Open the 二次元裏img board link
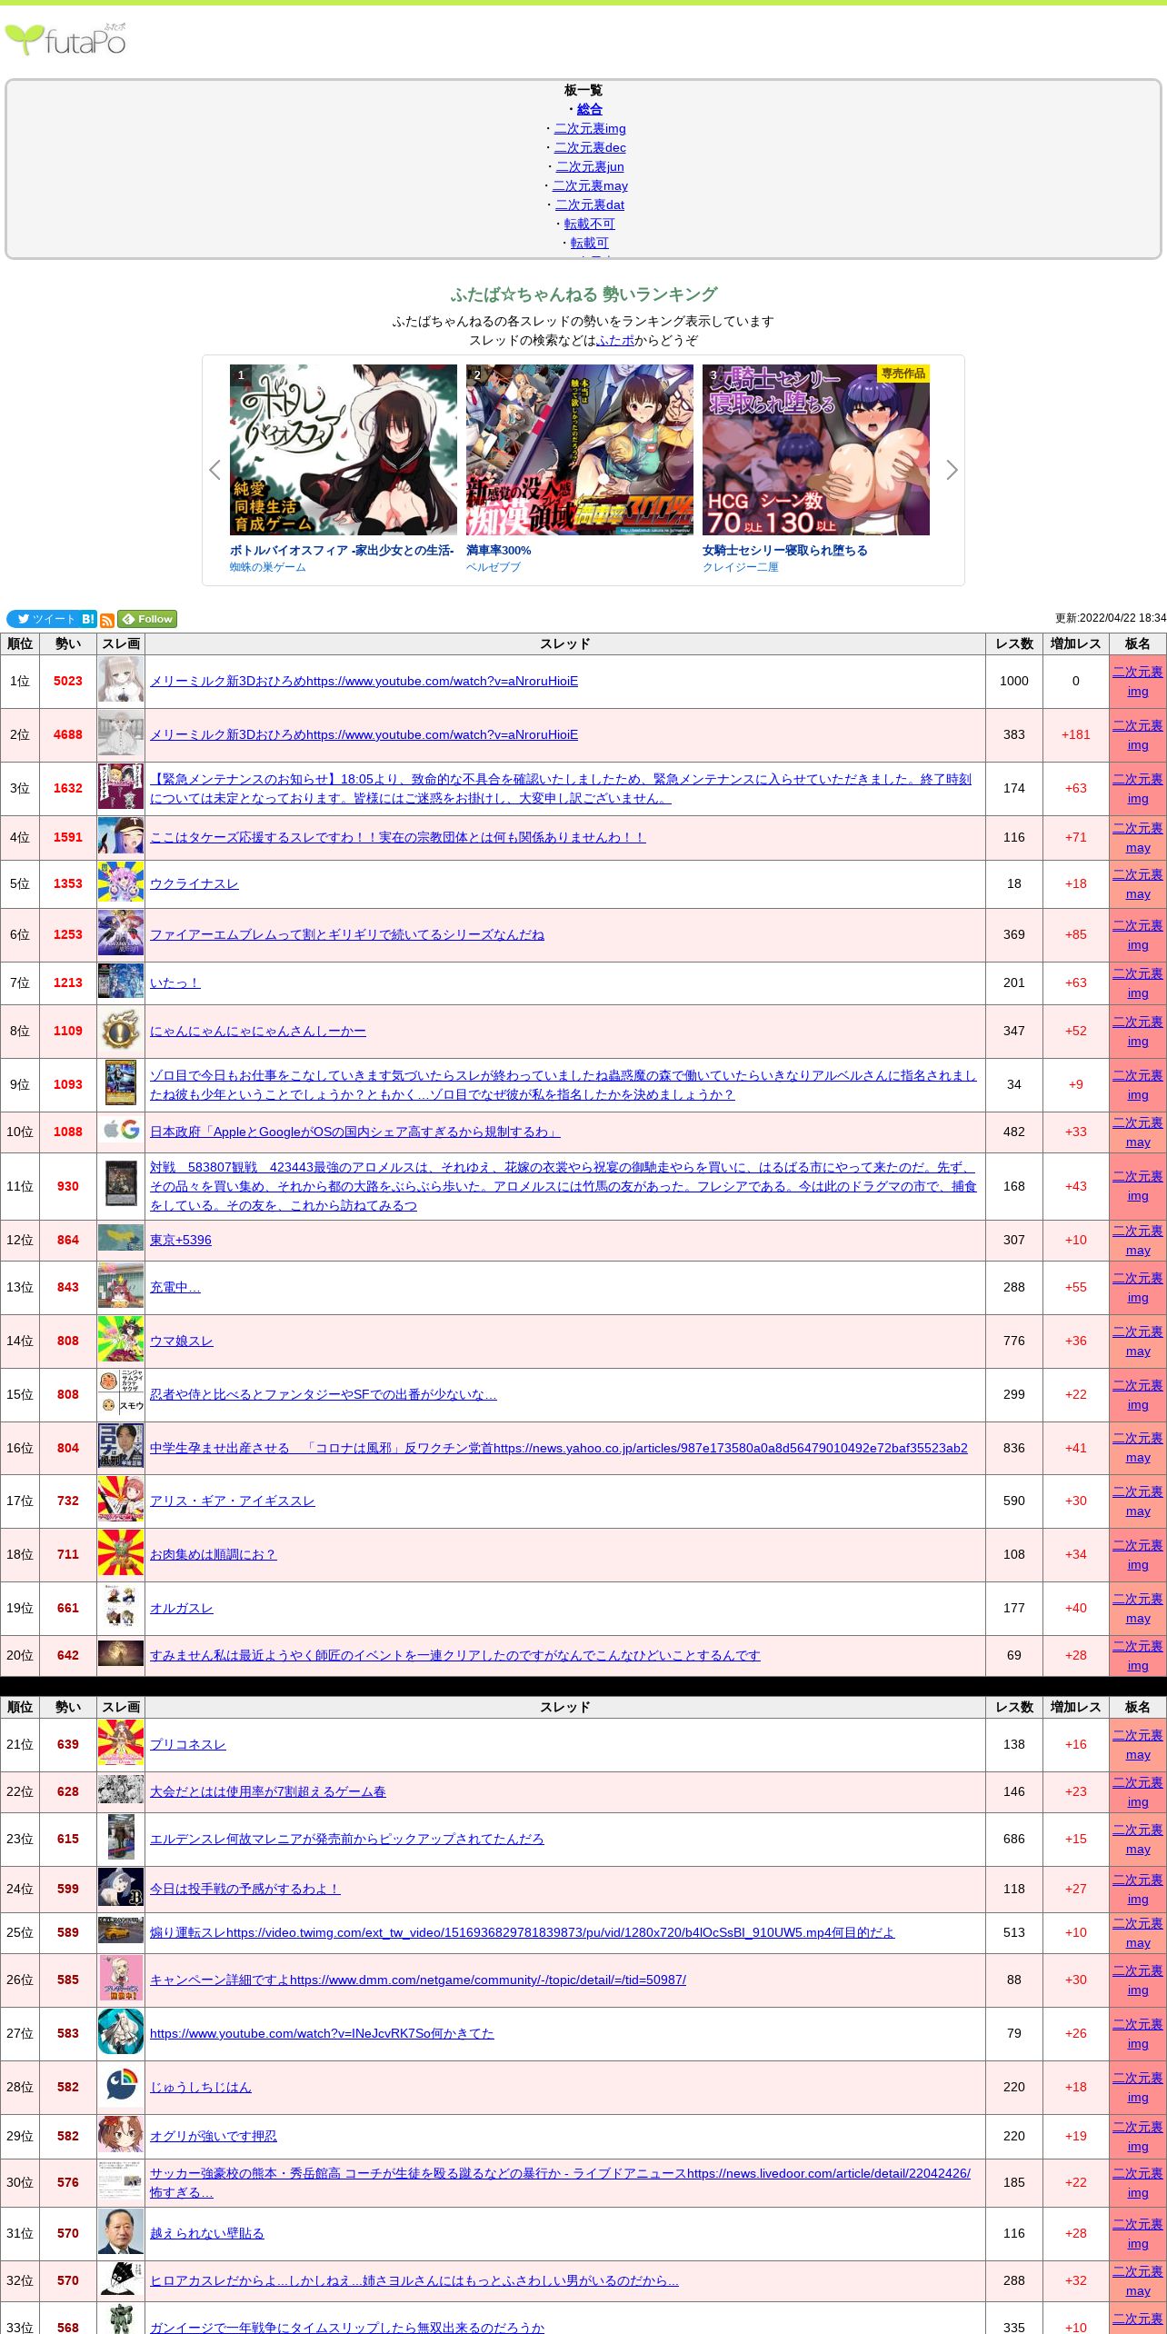Viewport: 1167px width, 2334px height. click(x=590, y=128)
